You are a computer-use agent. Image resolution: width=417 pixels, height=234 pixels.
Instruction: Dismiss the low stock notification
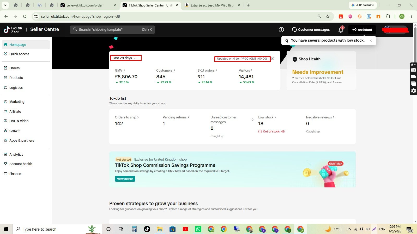[371, 41]
